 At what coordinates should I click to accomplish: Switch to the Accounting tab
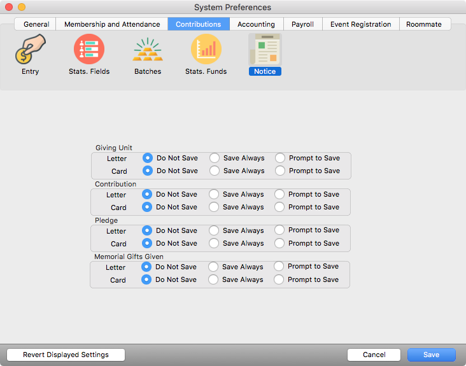[x=256, y=24]
